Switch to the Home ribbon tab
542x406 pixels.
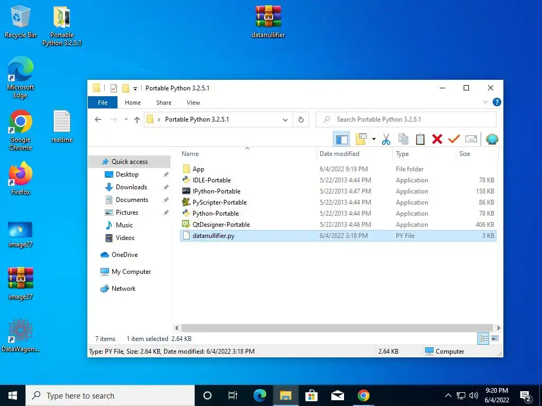133,103
